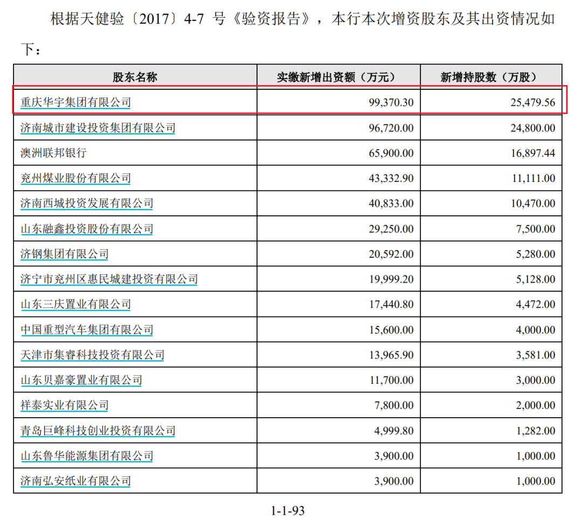Open 济南西城投资发展有限公司 shareholder link
Screen dimensions: 582x521
(87, 203)
